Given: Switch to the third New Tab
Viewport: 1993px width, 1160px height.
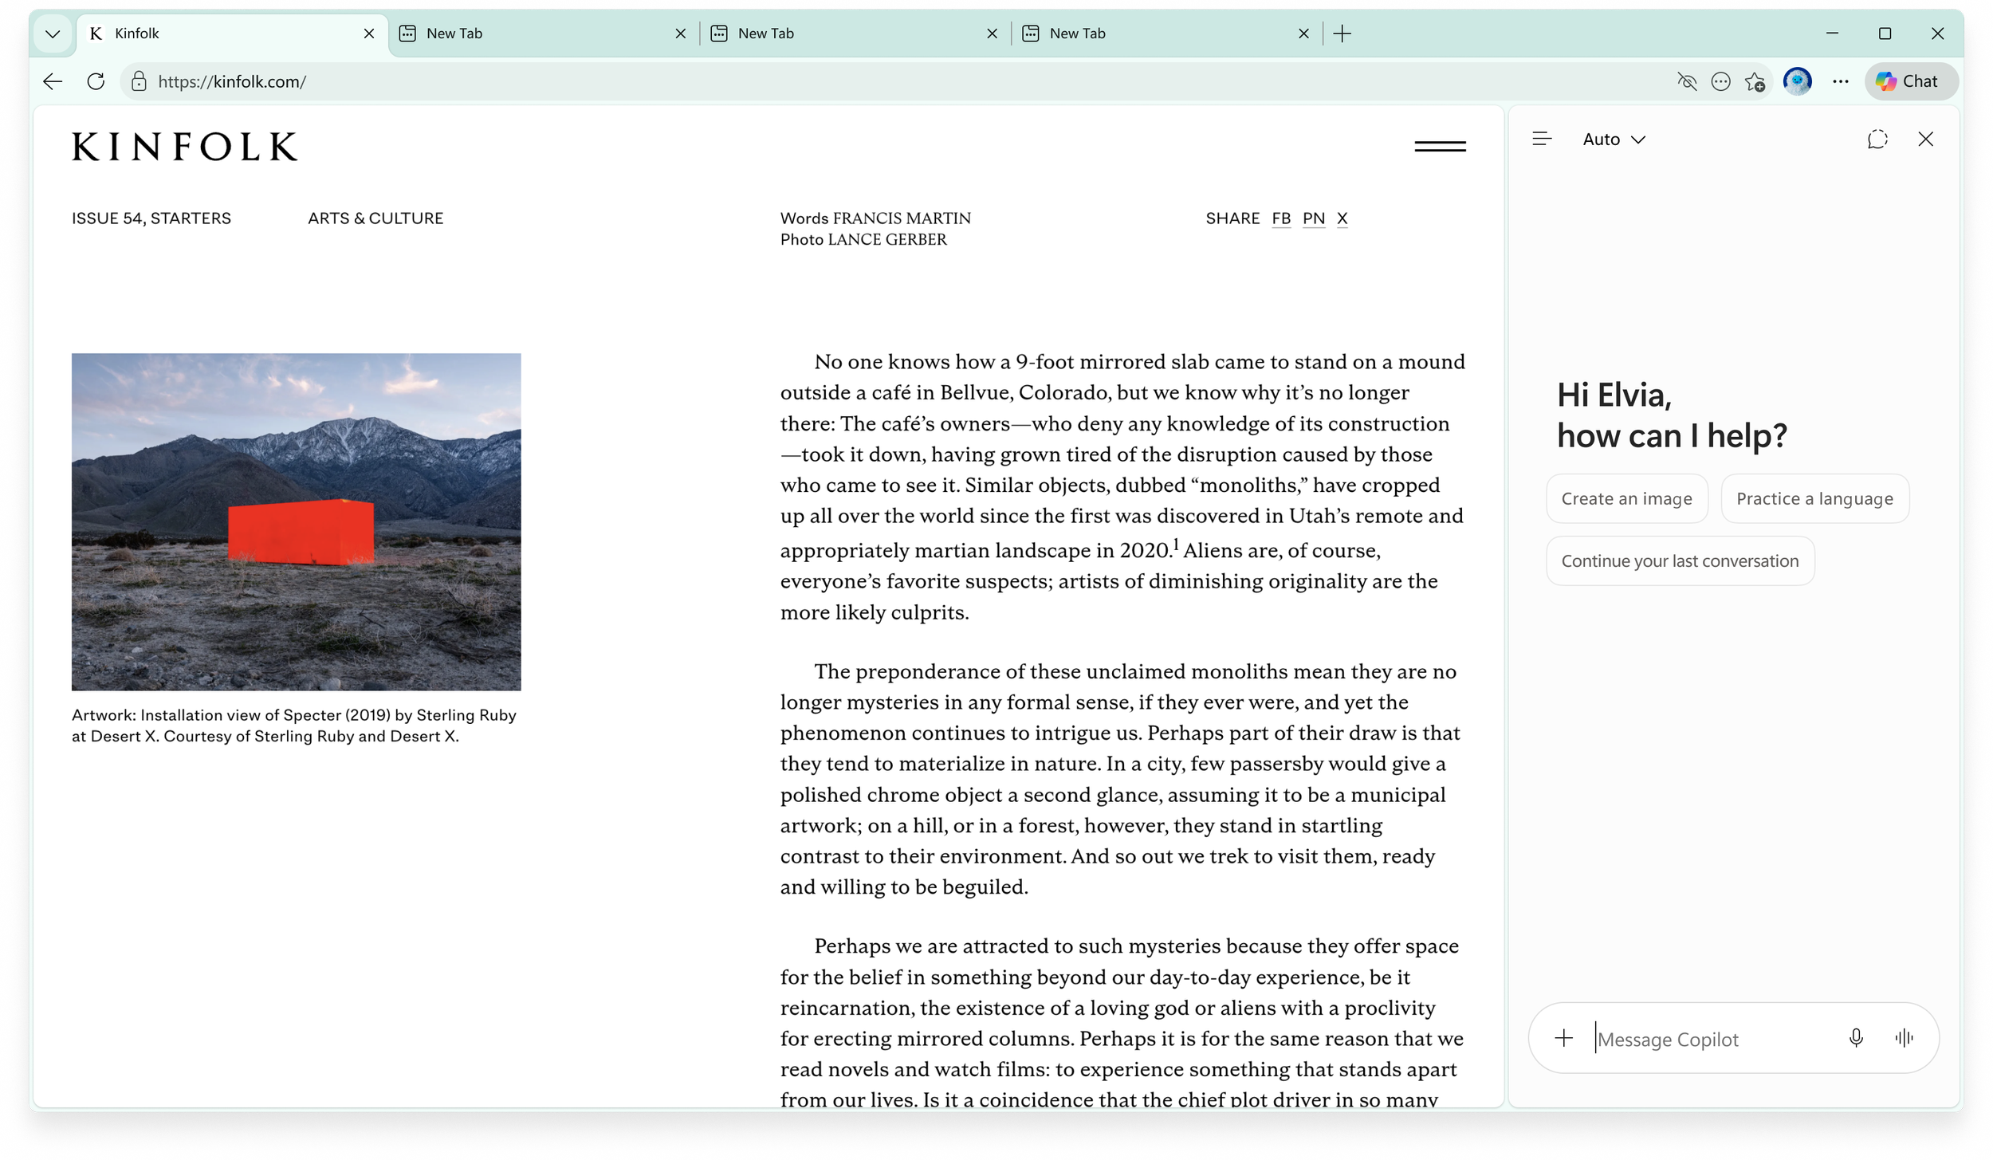Looking at the screenshot, I should (1165, 33).
